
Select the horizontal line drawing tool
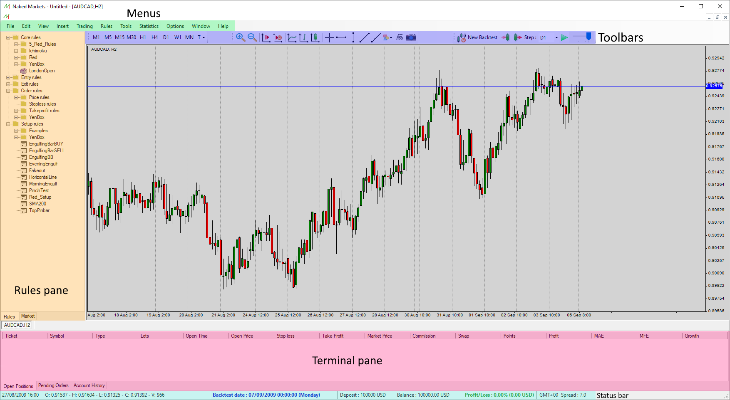click(x=341, y=37)
